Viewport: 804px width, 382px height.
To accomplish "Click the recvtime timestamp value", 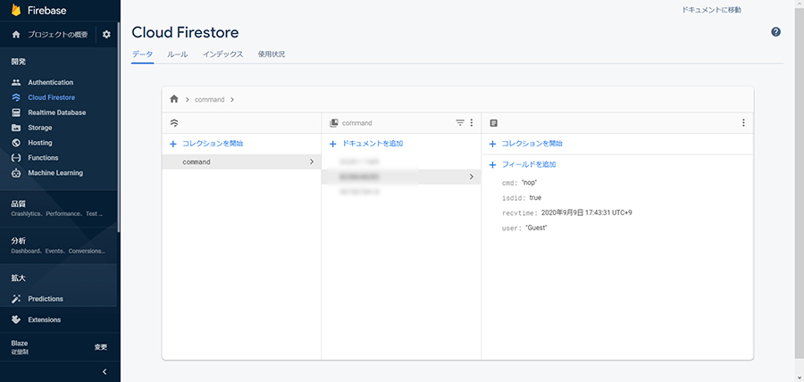I will [x=587, y=212].
